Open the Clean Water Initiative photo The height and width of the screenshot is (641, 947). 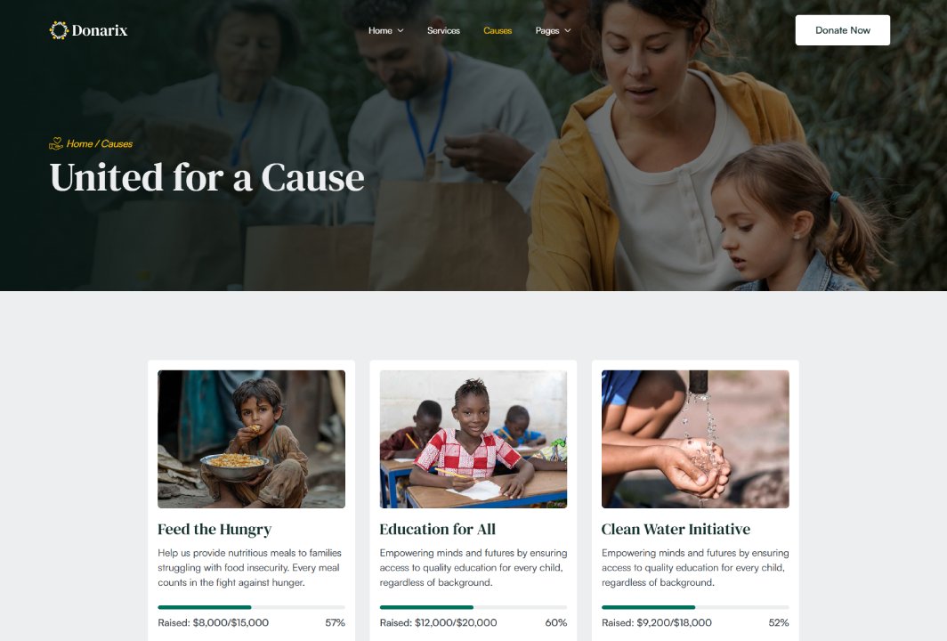click(x=695, y=439)
